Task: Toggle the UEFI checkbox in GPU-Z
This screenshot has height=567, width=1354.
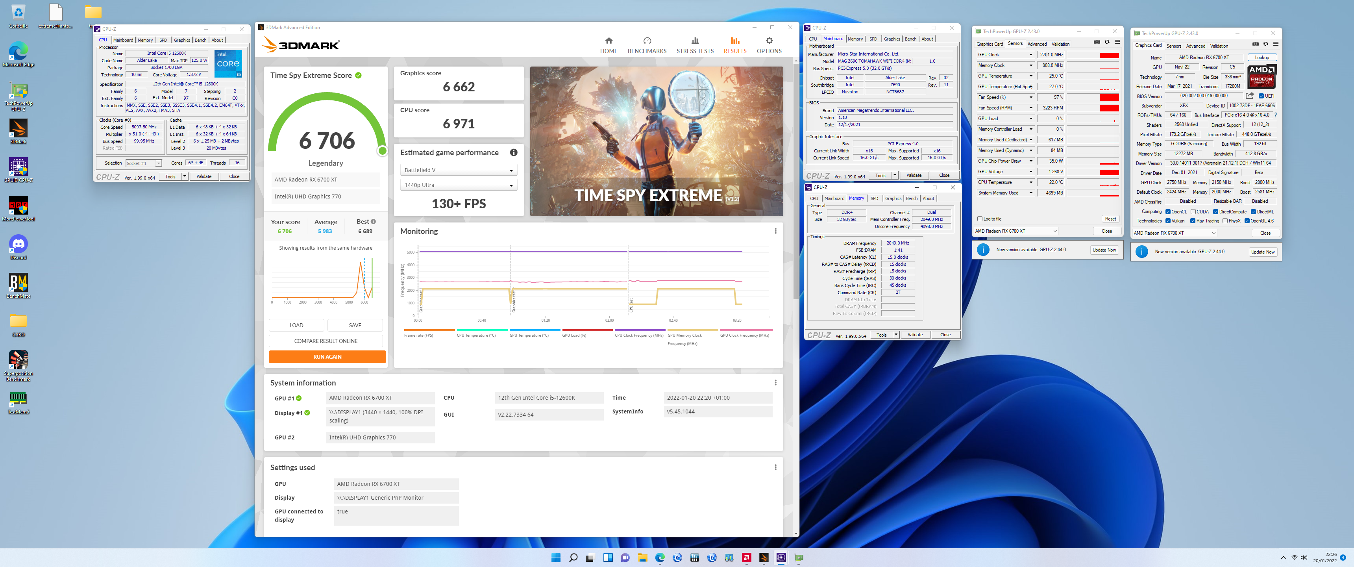Action: [x=1261, y=96]
